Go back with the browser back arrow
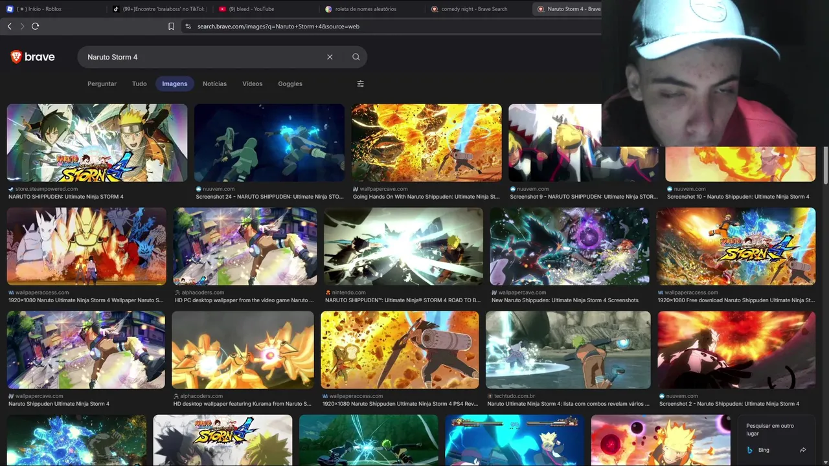The image size is (829, 466). click(x=9, y=27)
